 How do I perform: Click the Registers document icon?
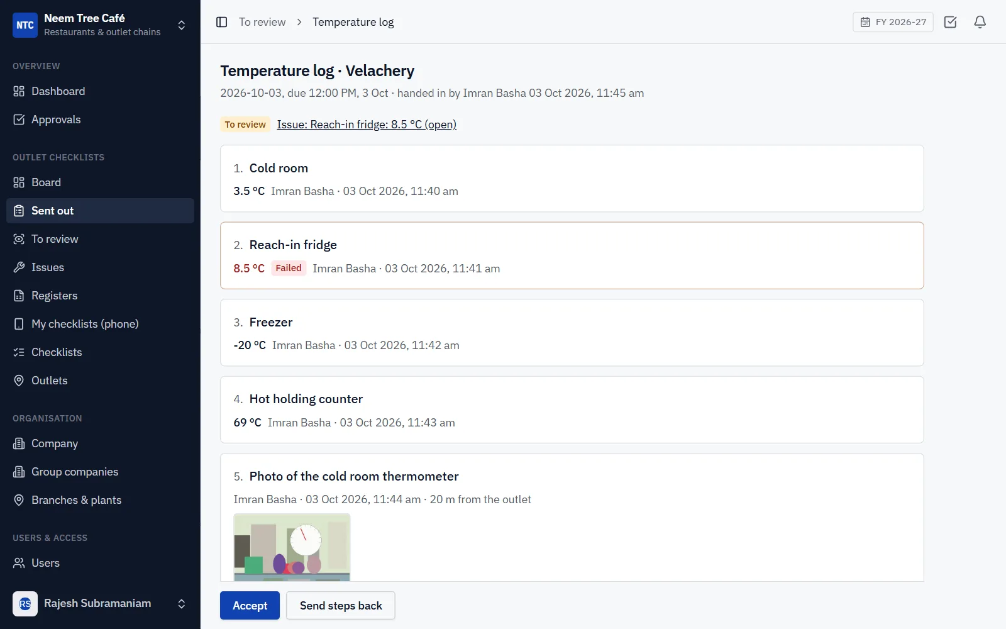click(19, 296)
